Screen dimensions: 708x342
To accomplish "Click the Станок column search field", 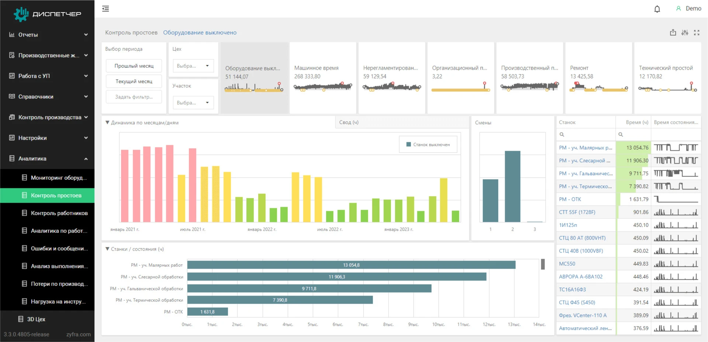I will 586,135.
